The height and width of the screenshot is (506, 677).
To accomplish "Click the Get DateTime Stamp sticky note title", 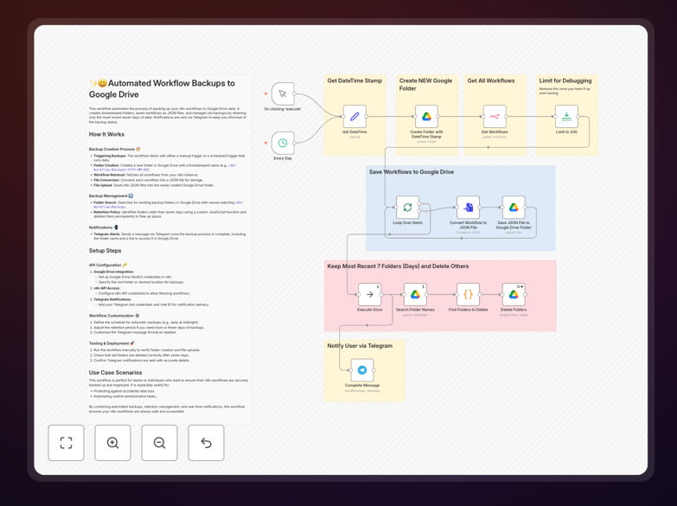I will click(x=354, y=80).
